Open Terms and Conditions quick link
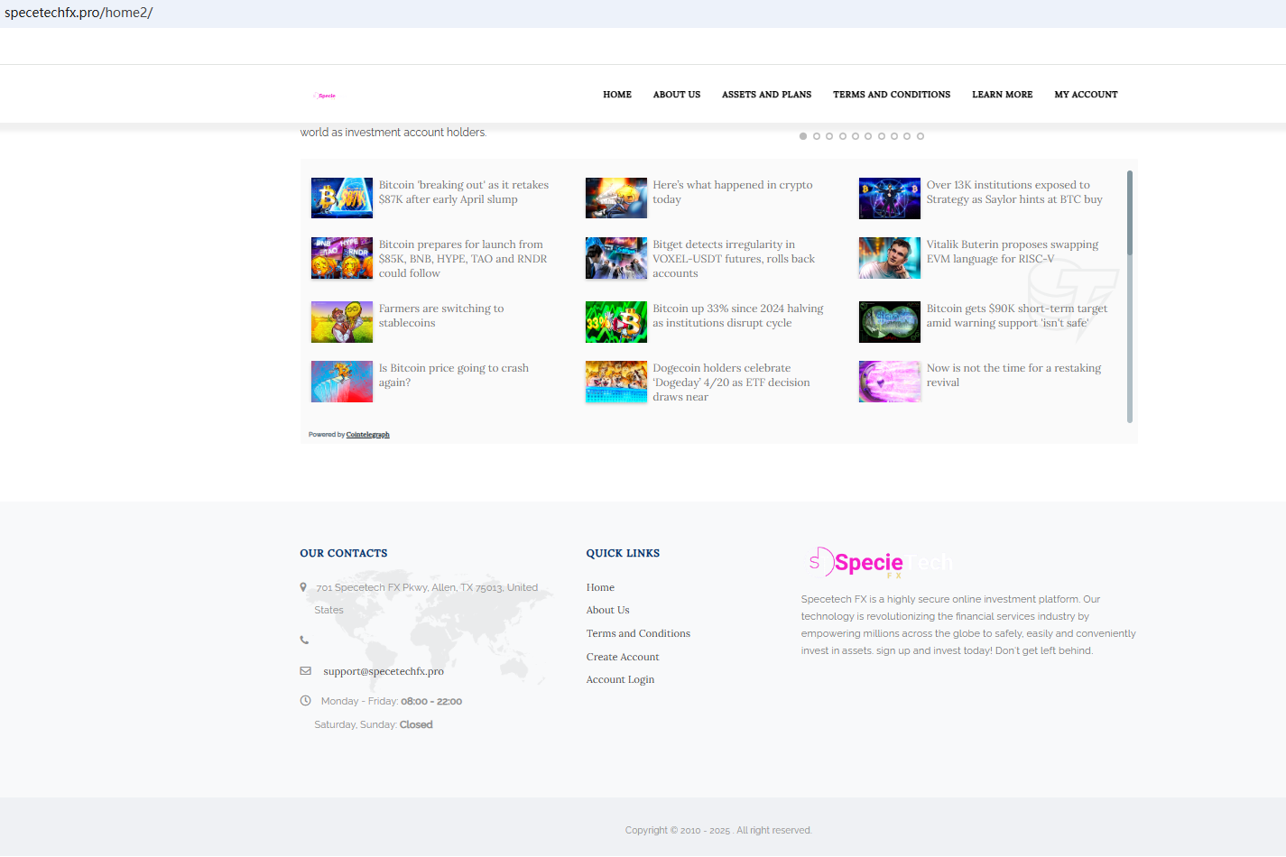The width and height of the screenshot is (1286, 857). click(638, 633)
